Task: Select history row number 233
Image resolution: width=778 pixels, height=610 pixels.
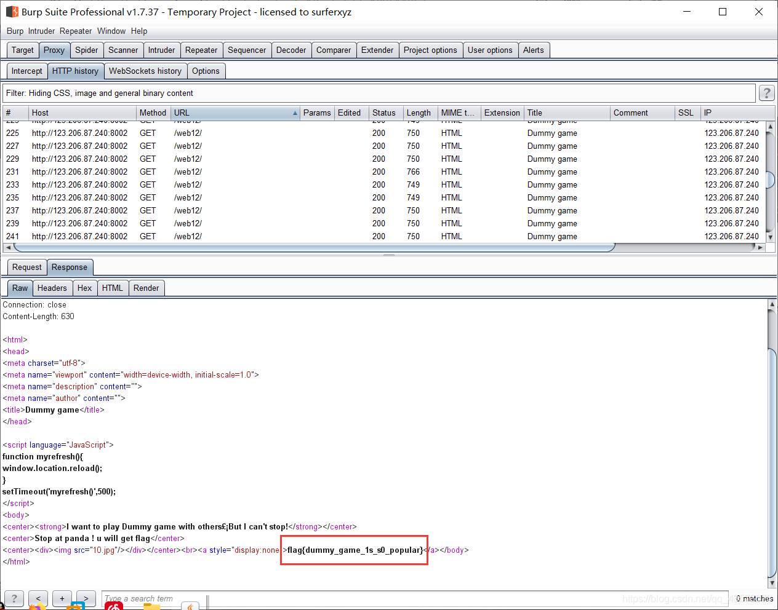Action: 384,184
